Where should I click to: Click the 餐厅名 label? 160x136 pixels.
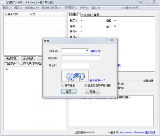(x=74, y=20)
